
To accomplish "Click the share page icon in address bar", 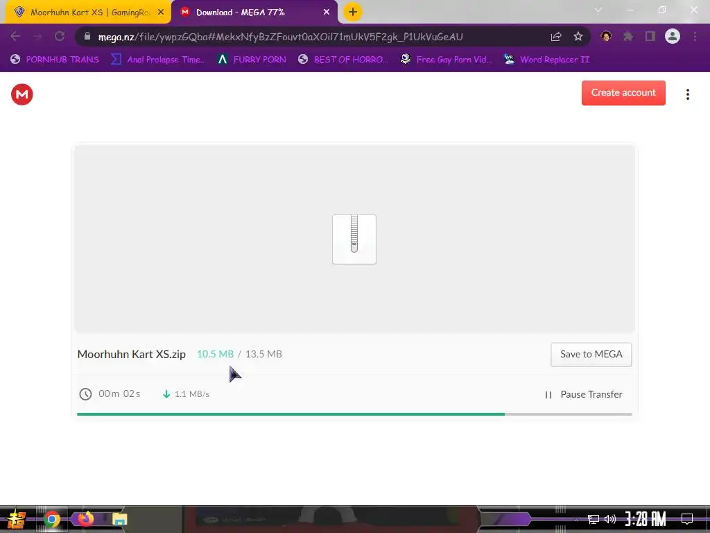I will pos(556,37).
